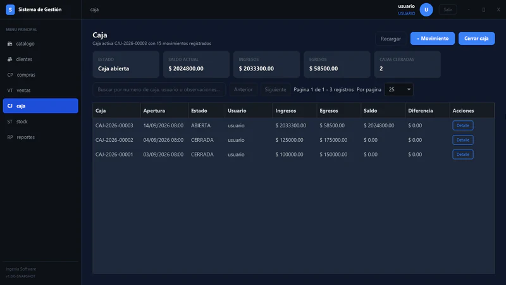Click the Apertura column header

tap(164, 110)
